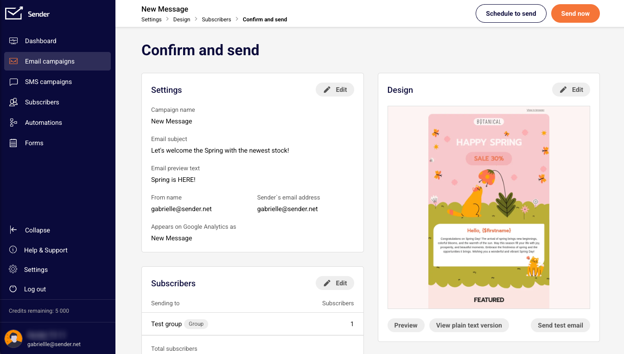
Task: Return to Settings step in breadcrumb
Action: (152, 19)
